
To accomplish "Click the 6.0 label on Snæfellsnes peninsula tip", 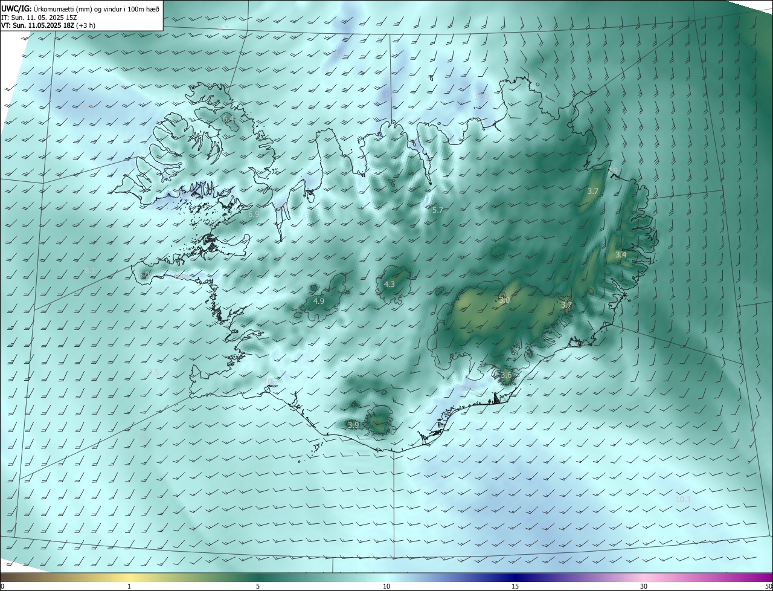I will (x=144, y=275).
